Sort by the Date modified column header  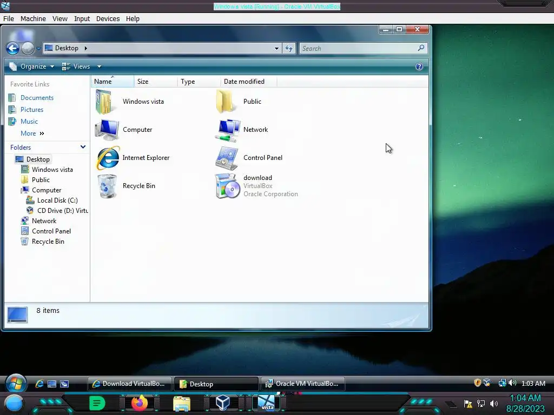(249, 82)
